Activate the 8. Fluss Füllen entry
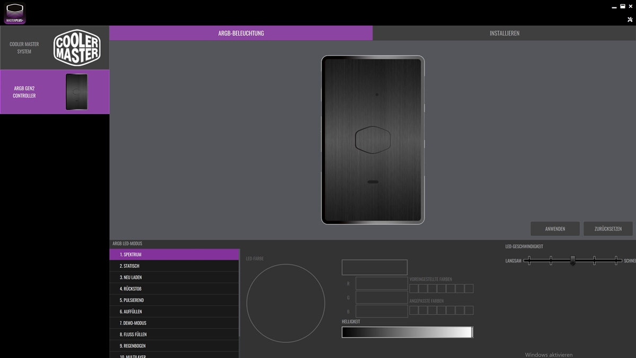636x358 pixels. coord(174,334)
